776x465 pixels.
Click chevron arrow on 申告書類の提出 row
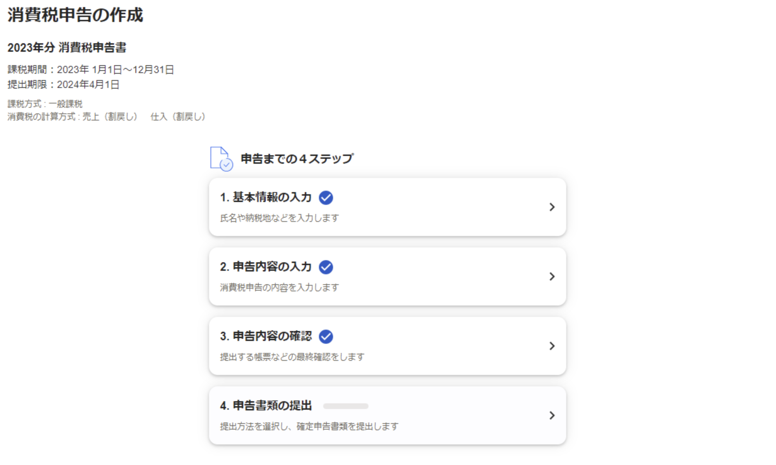coord(552,415)
